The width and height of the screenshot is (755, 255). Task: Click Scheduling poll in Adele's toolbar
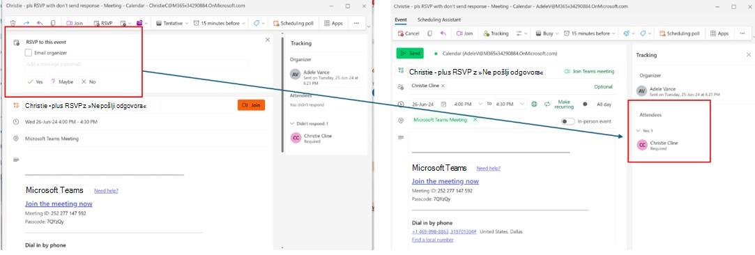coord(680,33)
